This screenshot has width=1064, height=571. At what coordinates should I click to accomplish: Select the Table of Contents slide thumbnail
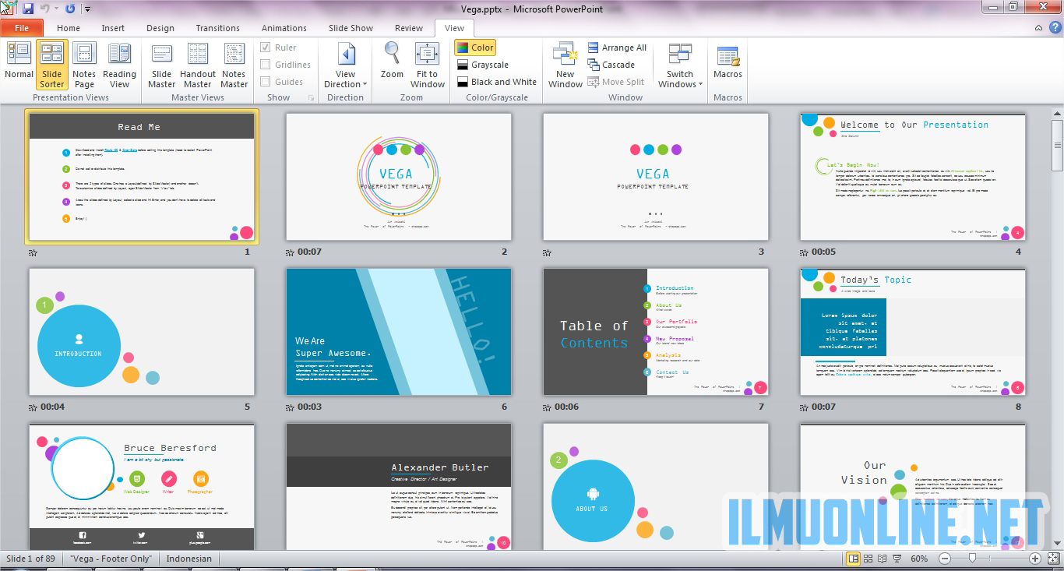pos(655,332)
